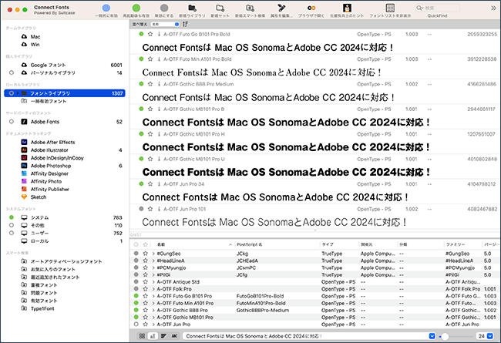Expand the #PilGi font family row
The width and height of the screenshot is (501, 343).
click(153, 274)
